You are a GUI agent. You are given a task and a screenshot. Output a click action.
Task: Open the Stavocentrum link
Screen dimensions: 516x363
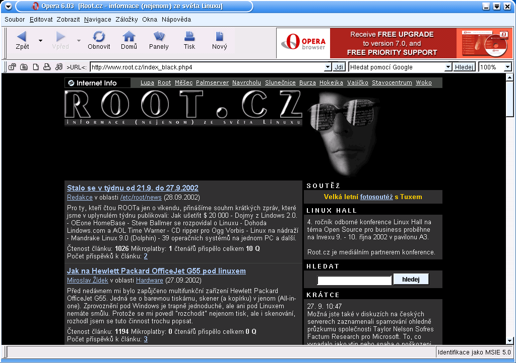point(392,83)
